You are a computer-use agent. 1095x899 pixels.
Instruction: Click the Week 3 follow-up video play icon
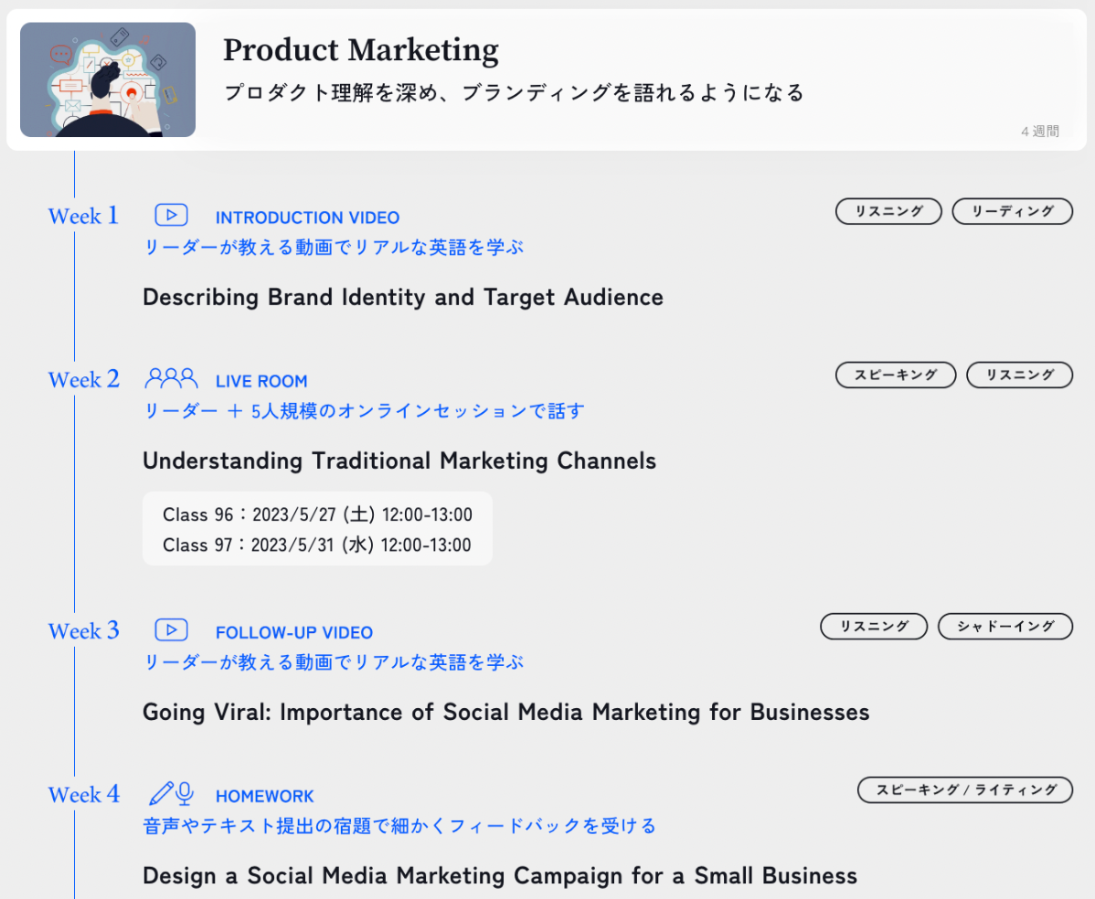coord(171,629)
